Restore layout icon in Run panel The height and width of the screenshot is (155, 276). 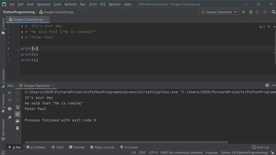pyautogui.click(x=9, y=108)
